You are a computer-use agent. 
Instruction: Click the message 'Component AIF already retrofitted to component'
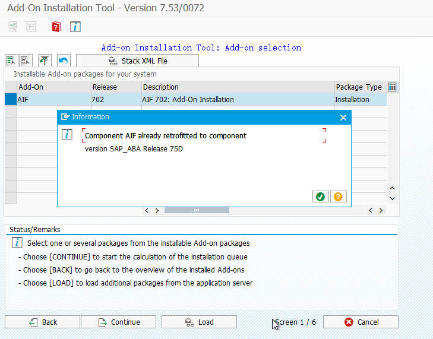[166, 135]
